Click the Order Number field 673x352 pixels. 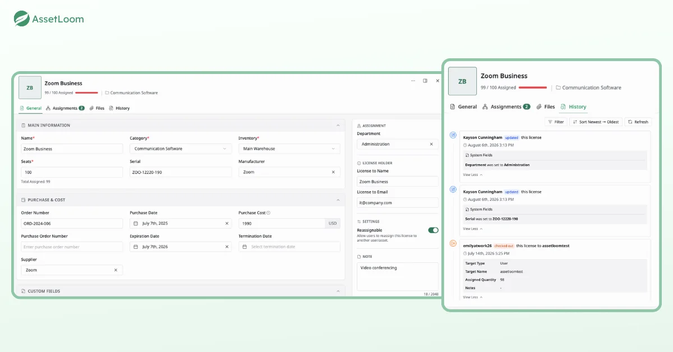[x=72, y=223]
